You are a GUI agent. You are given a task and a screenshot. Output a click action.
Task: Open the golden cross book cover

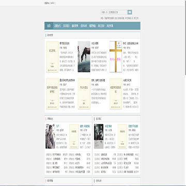click(116, 57)
